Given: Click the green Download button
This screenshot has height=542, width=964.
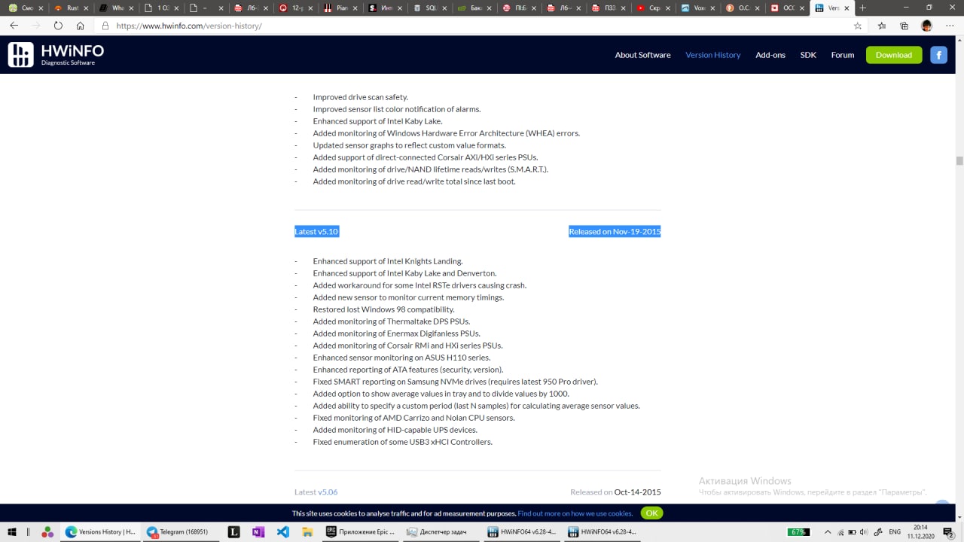Looking at the screenshot, I should point(894,55).
